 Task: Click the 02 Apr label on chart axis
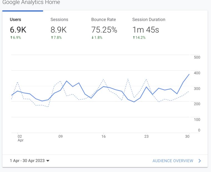coord(20,138)
